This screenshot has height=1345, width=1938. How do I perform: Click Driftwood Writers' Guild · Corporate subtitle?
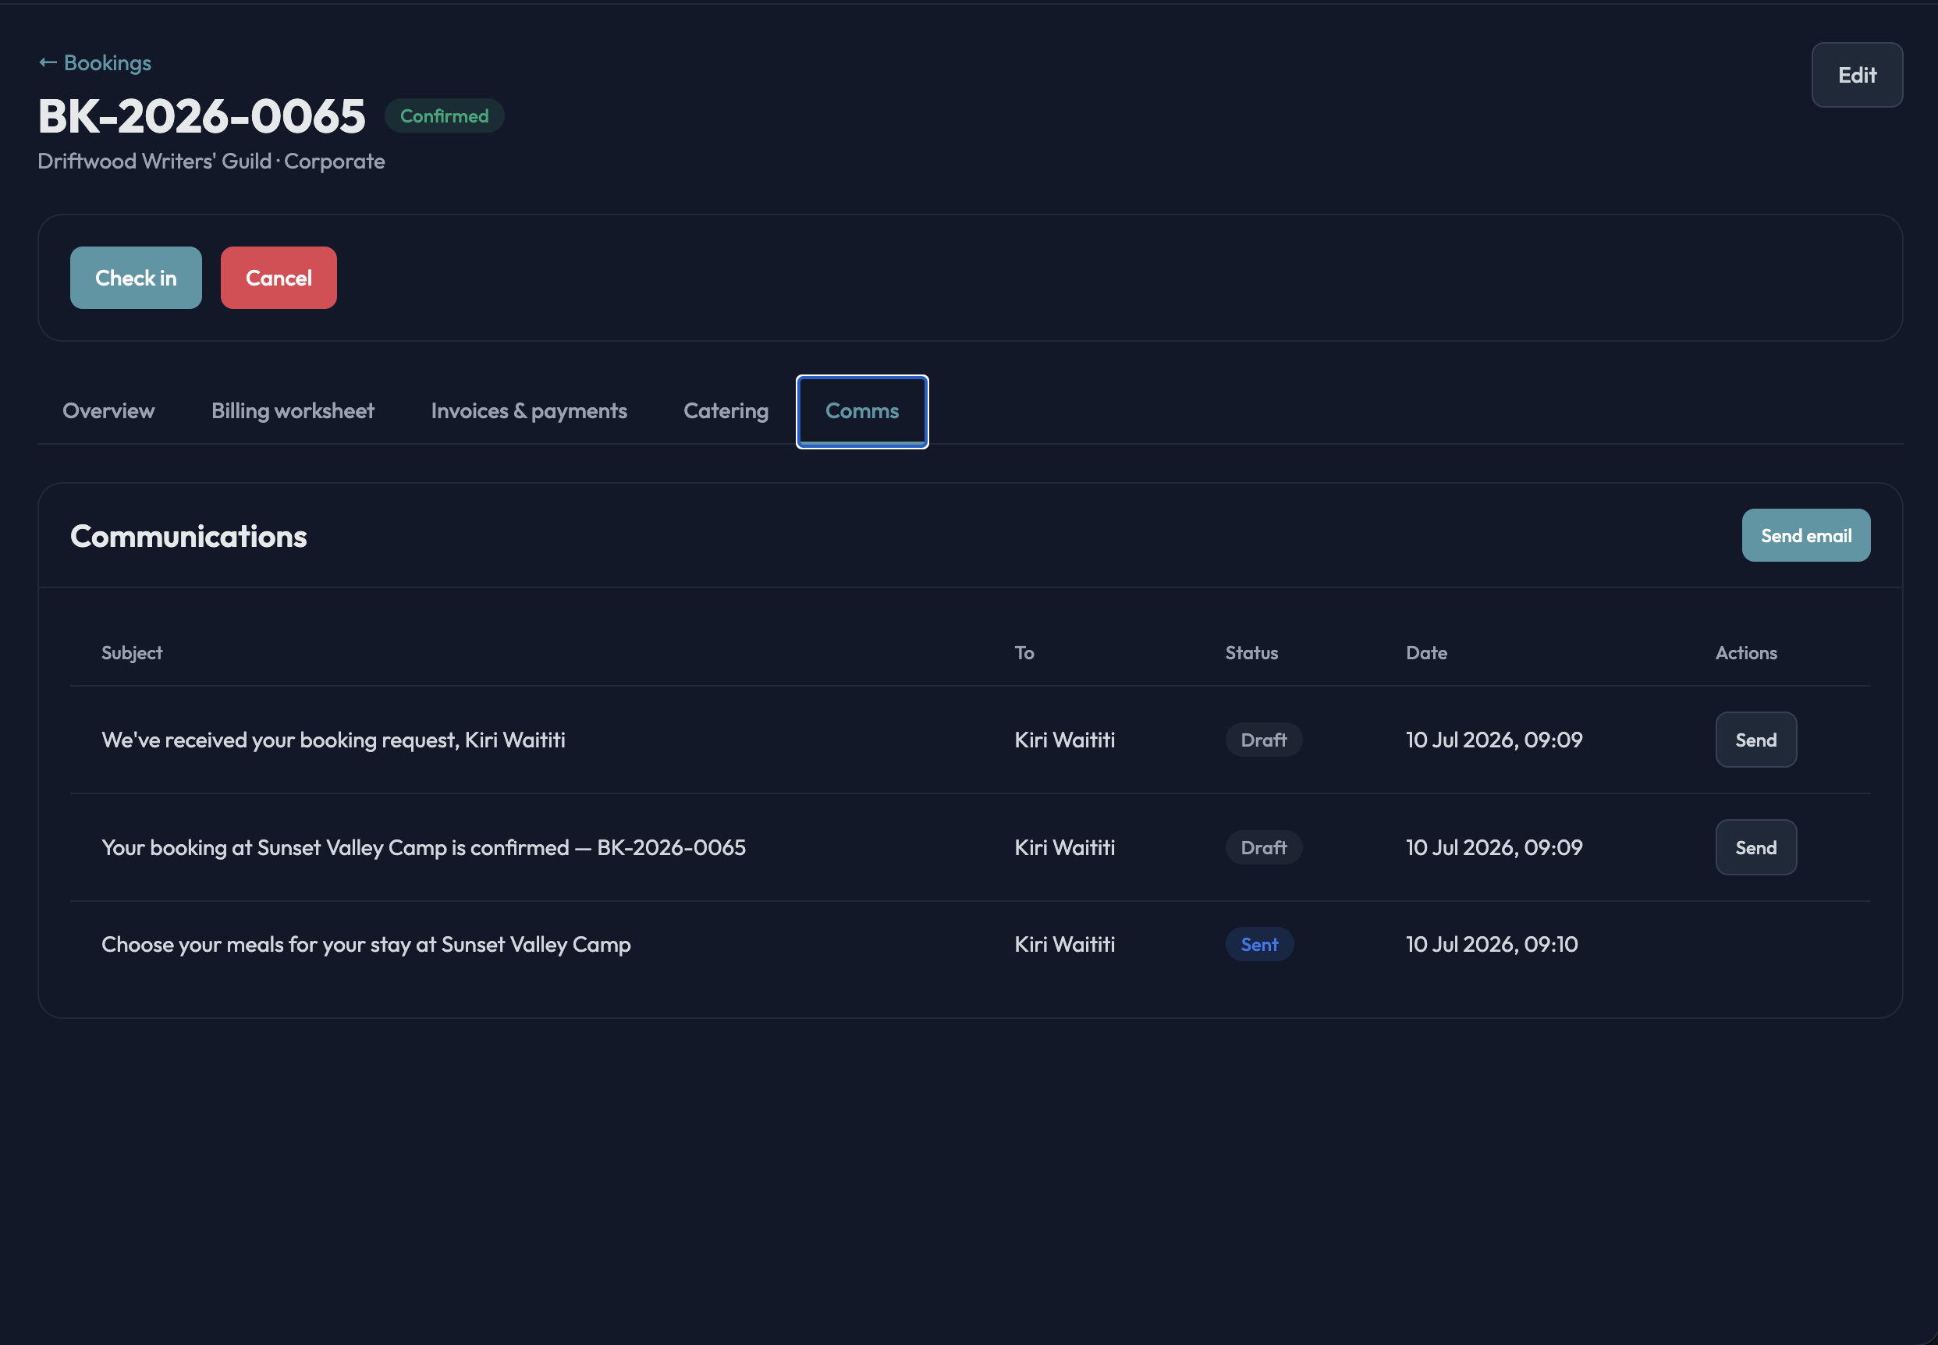click(x=211, y=161)
